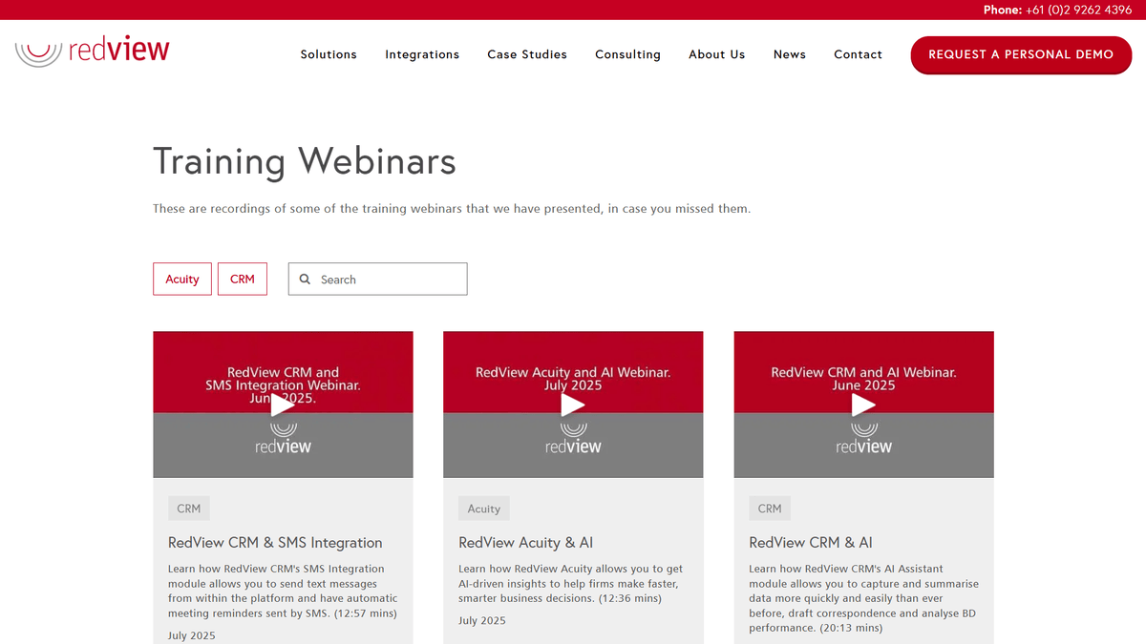Call the phone number in the top bar
This screenshot has width=1146, height=644.
[x=1076, y=10]
